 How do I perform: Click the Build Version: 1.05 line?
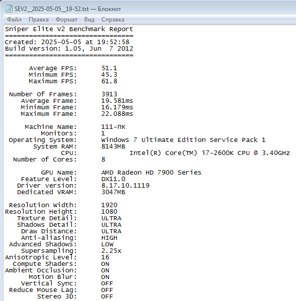point(69,49)
